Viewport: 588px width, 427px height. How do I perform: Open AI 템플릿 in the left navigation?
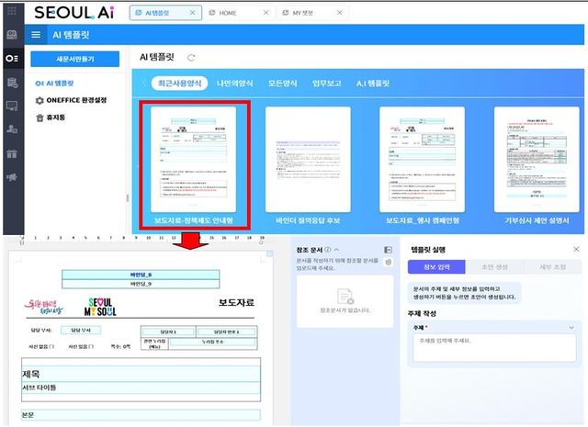click(x=54, y=84)
